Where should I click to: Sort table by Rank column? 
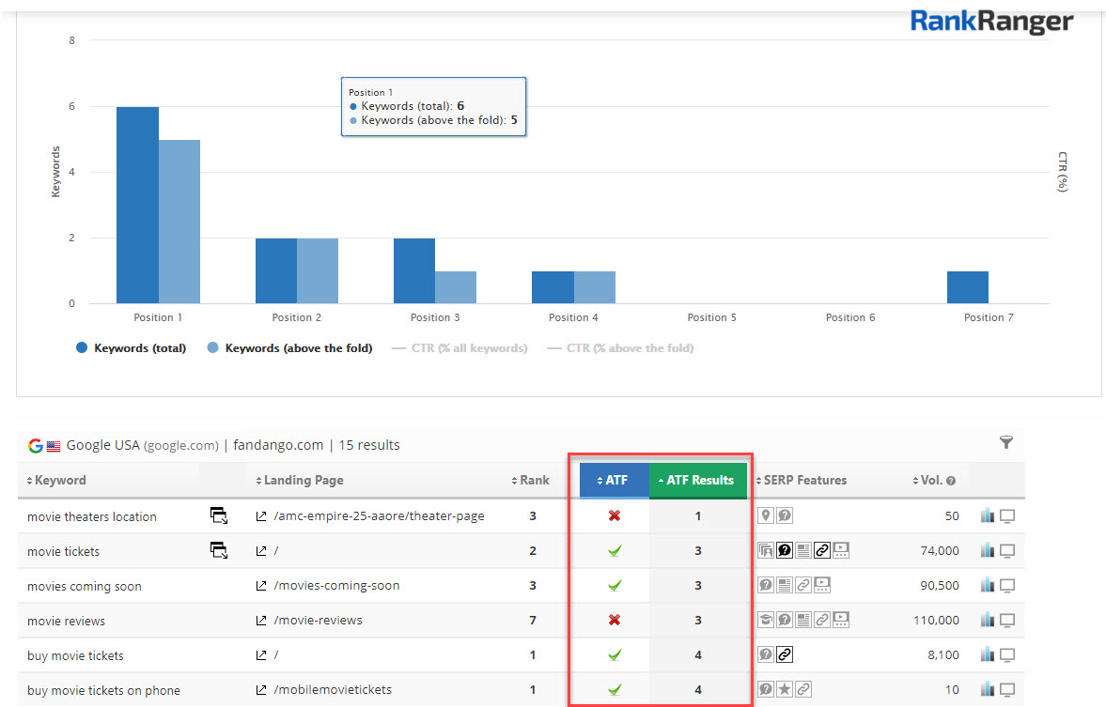(534, 480)
